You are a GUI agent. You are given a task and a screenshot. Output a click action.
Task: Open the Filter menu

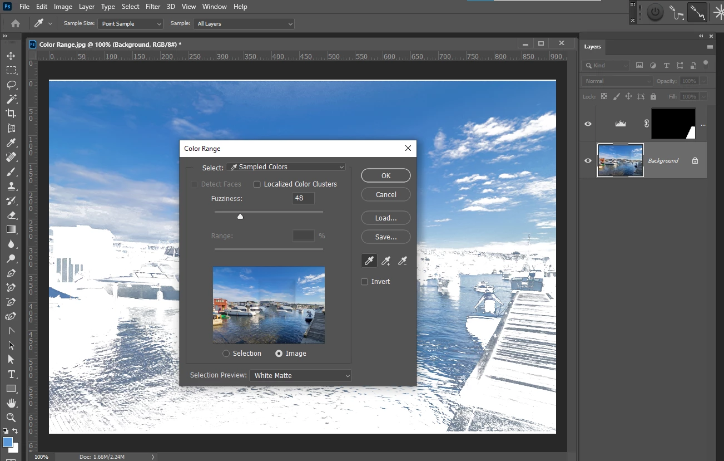(153, 7)
